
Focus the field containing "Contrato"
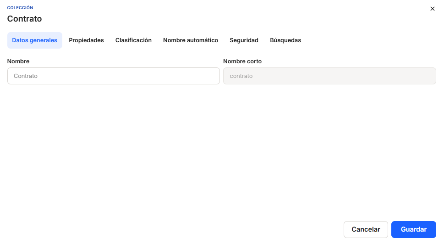click(x=114, y=76)
